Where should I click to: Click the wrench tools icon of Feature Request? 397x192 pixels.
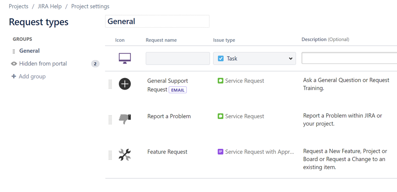coord(125,155)
